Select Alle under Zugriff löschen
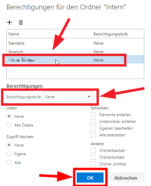 pyautogui.click(x=9, y=162)
